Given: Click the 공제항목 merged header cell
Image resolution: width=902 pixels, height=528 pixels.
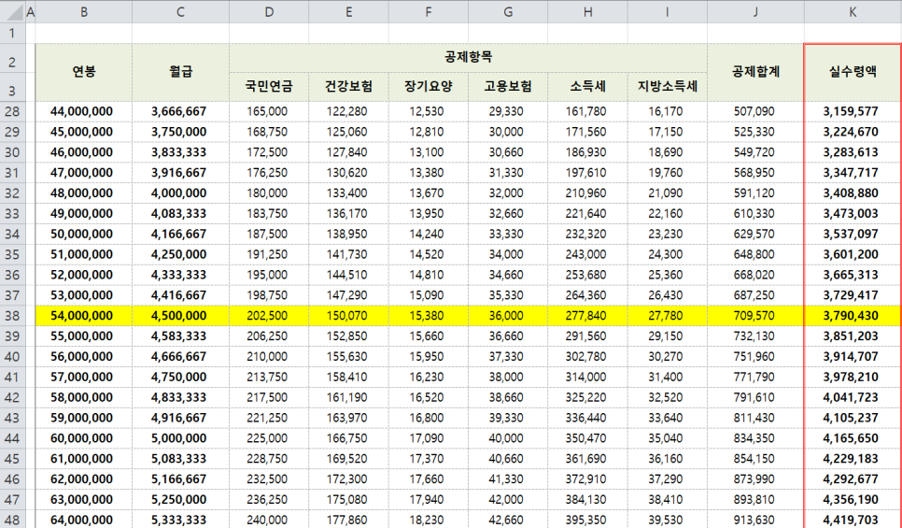Looking at the screenshot, I should tap(468, 58).
